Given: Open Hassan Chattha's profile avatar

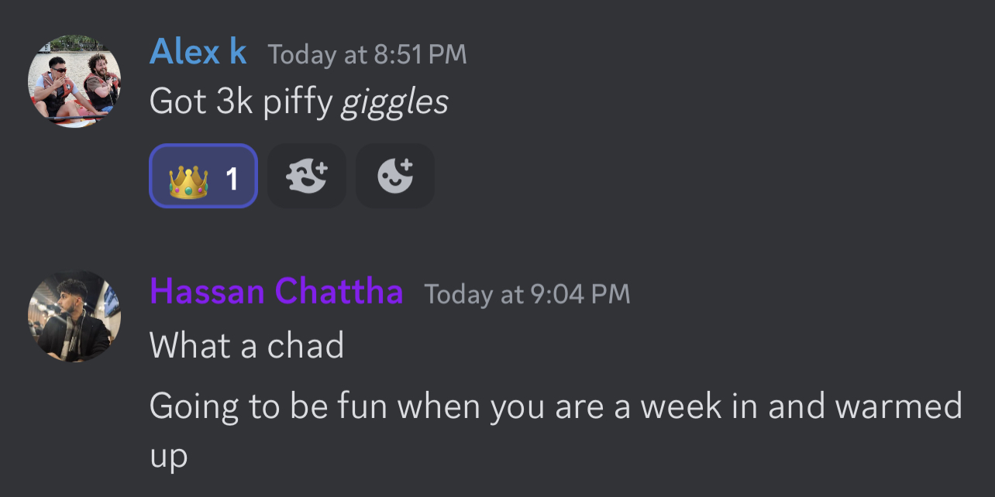Looking at the screenshot, I should 74,317.
